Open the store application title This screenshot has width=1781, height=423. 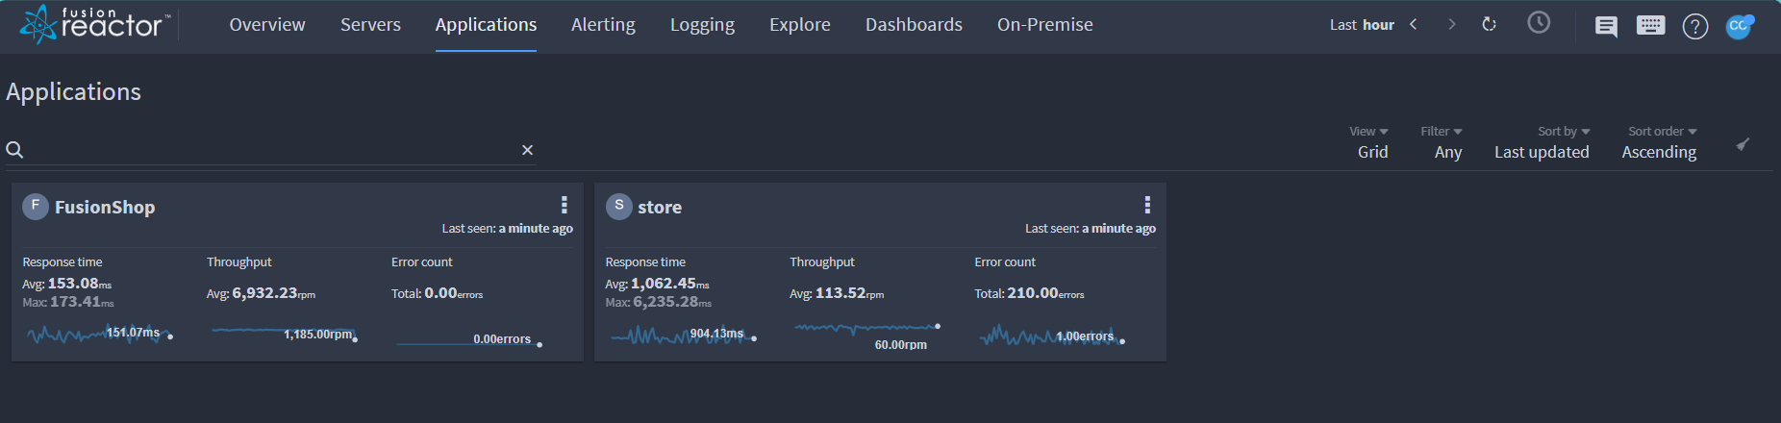tap(660, 207)
